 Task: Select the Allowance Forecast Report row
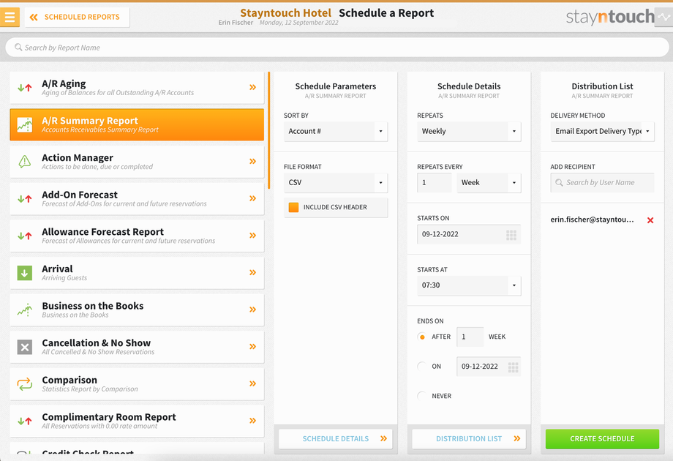(x=137, y=236)
